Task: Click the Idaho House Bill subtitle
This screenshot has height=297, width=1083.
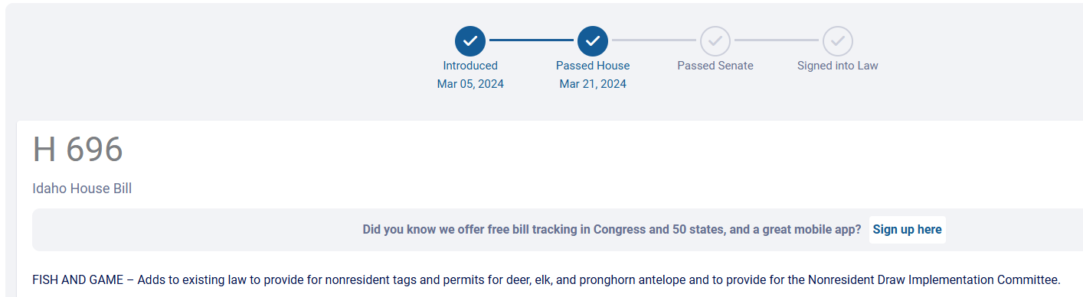Action: [x=82, y=189]
